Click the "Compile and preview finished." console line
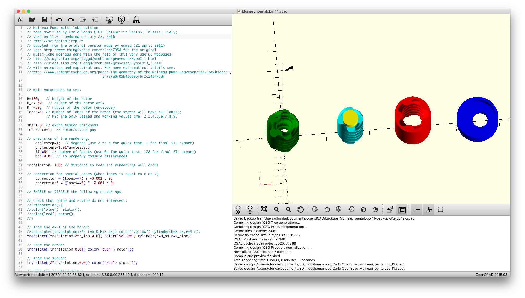 (257, 256)
